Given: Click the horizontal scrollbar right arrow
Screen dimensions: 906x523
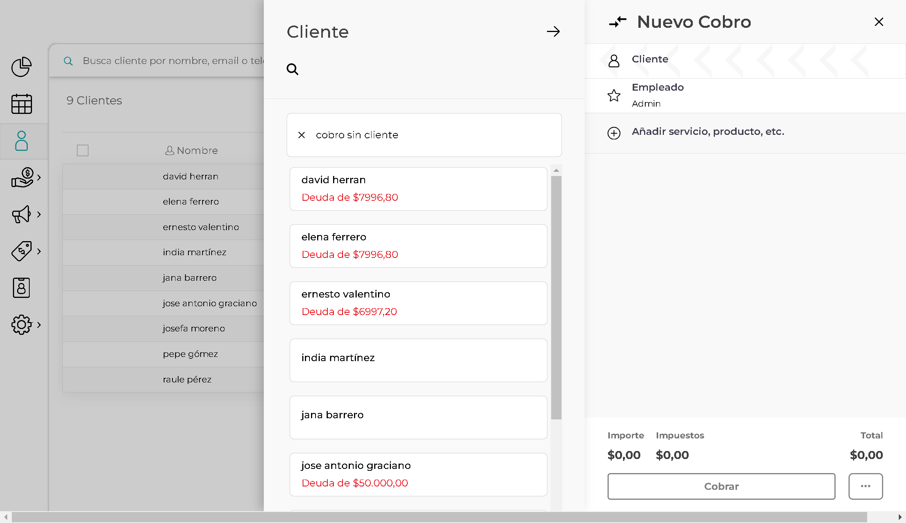Looking at the screenshot, I should pos(900,517).
